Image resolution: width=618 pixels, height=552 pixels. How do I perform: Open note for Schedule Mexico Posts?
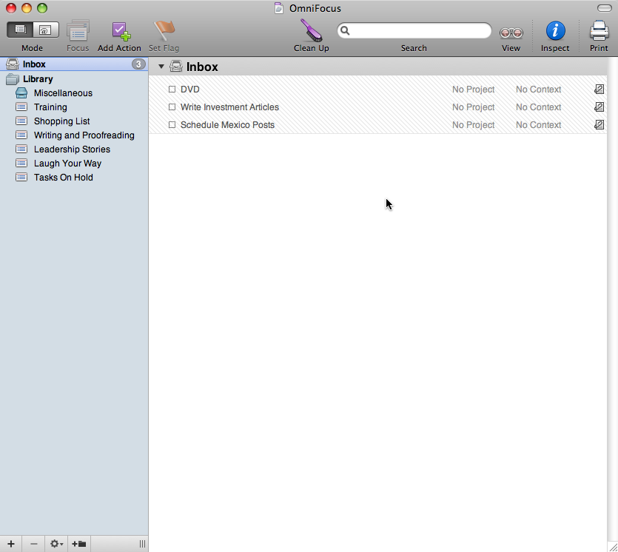click(x=599, y=125)
